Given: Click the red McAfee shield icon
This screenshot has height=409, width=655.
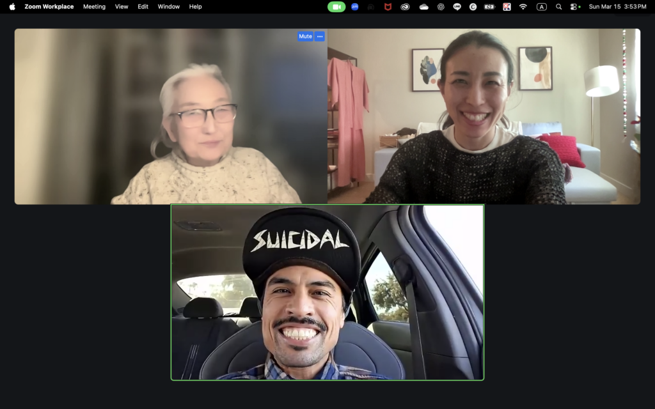Looking at the screenshot, I should [388, 6].
